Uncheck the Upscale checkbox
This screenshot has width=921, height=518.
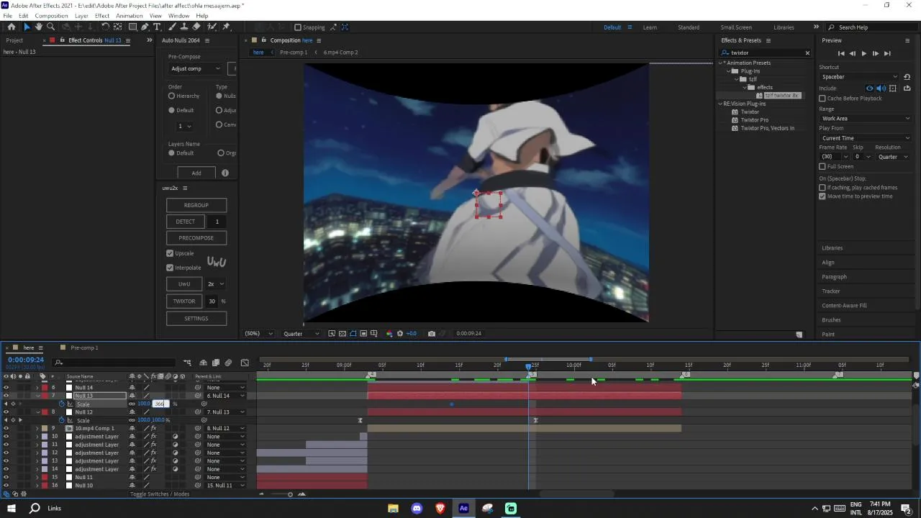(x=170, y=253)
